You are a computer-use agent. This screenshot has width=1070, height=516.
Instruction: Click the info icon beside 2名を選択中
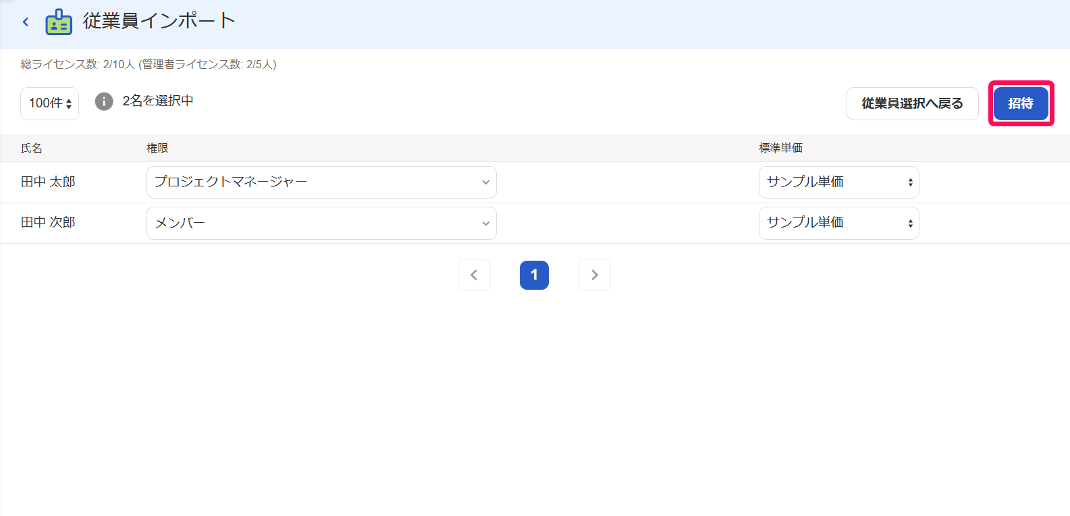click(104, 101)
